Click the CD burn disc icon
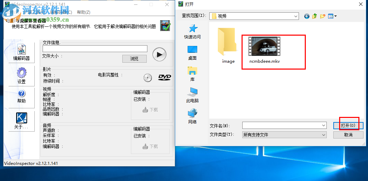 [148, 78]
